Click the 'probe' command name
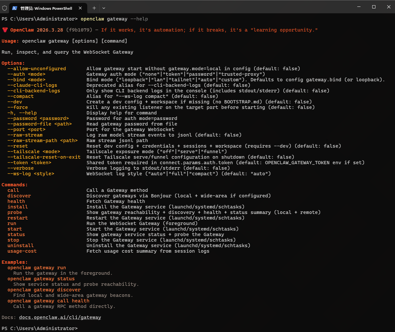395x332 pixels. (15, 212)
